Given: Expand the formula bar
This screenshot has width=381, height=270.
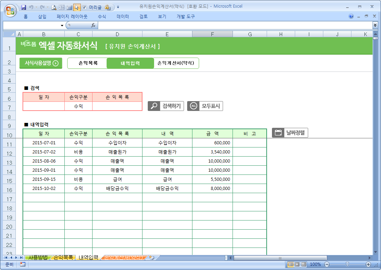Looking at the screenshot, I should (375, 25).
